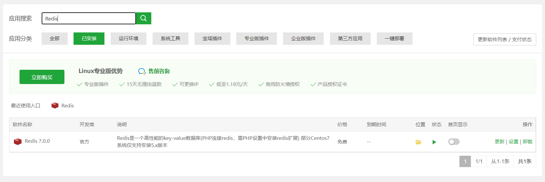Click 卸载 to uninstall Redis

coord(527,142)
